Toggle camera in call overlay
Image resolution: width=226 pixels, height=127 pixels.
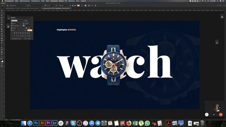(x=214, y=115)
